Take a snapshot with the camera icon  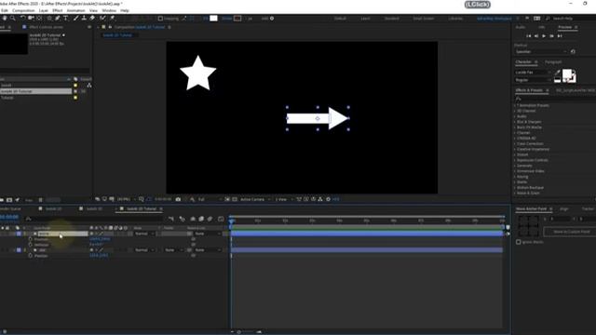[x=178, y=199]
